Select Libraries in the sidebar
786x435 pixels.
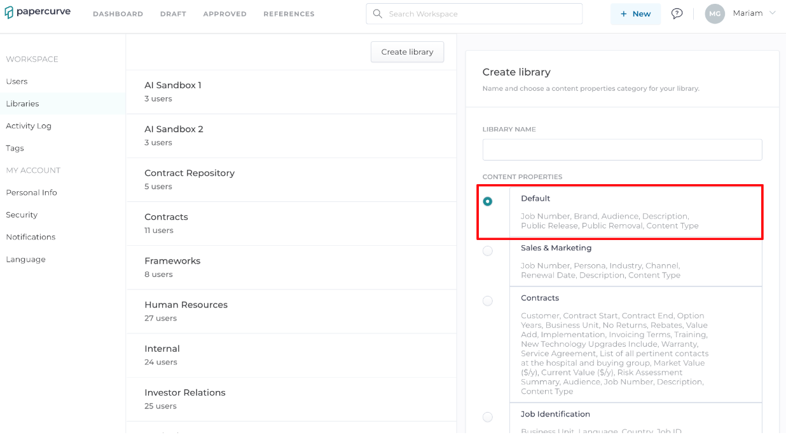tap(62, 104)
